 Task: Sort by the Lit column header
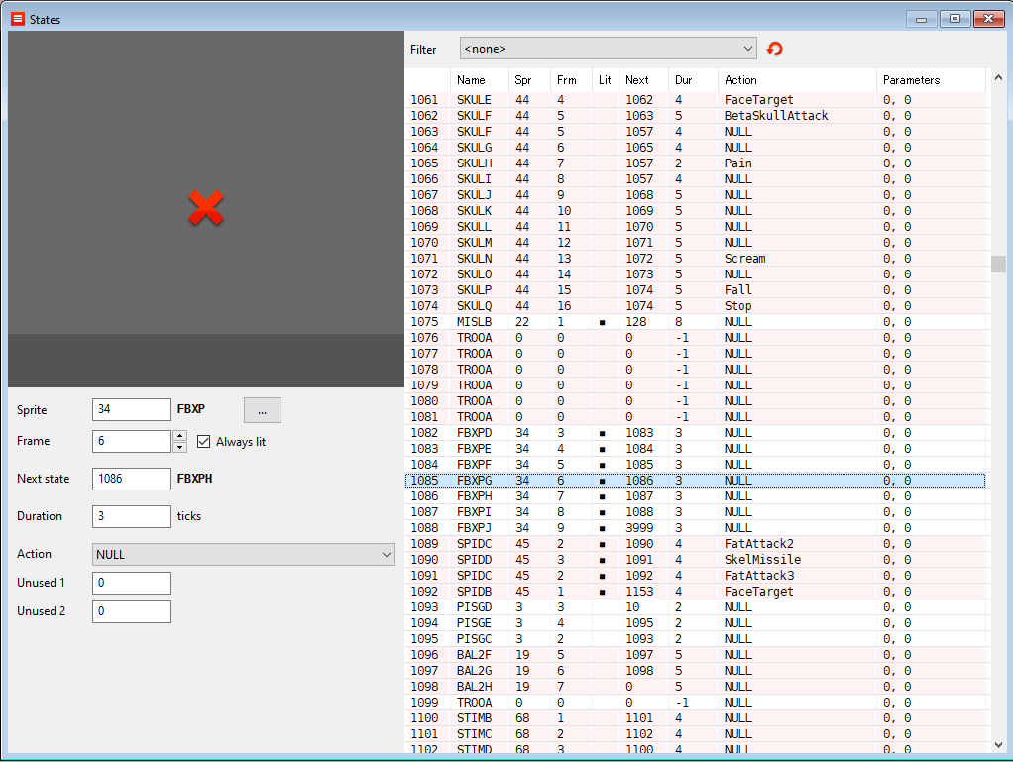click(606, 80)
